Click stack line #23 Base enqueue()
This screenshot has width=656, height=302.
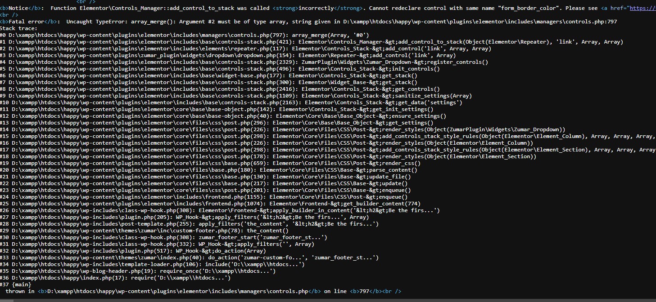(x=206, y=190)
